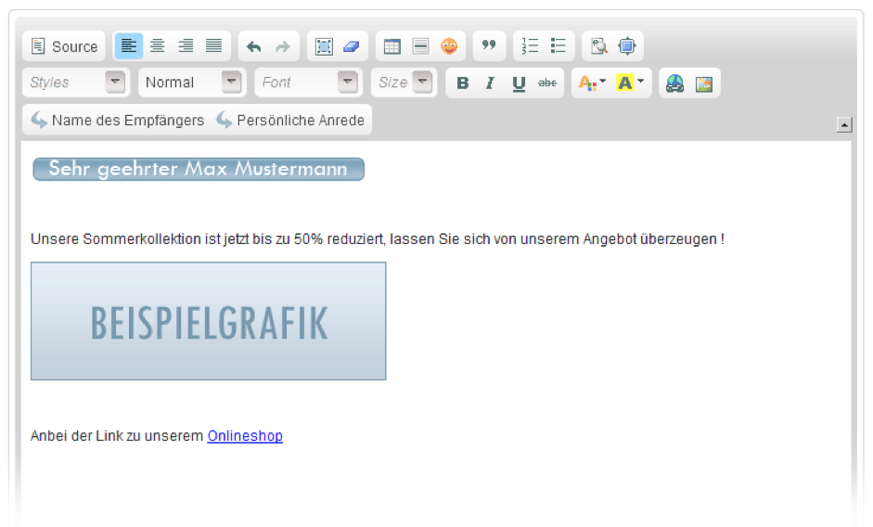Insert a numbered list
Viewport: 873px width, 527px height.
[530, 46]
